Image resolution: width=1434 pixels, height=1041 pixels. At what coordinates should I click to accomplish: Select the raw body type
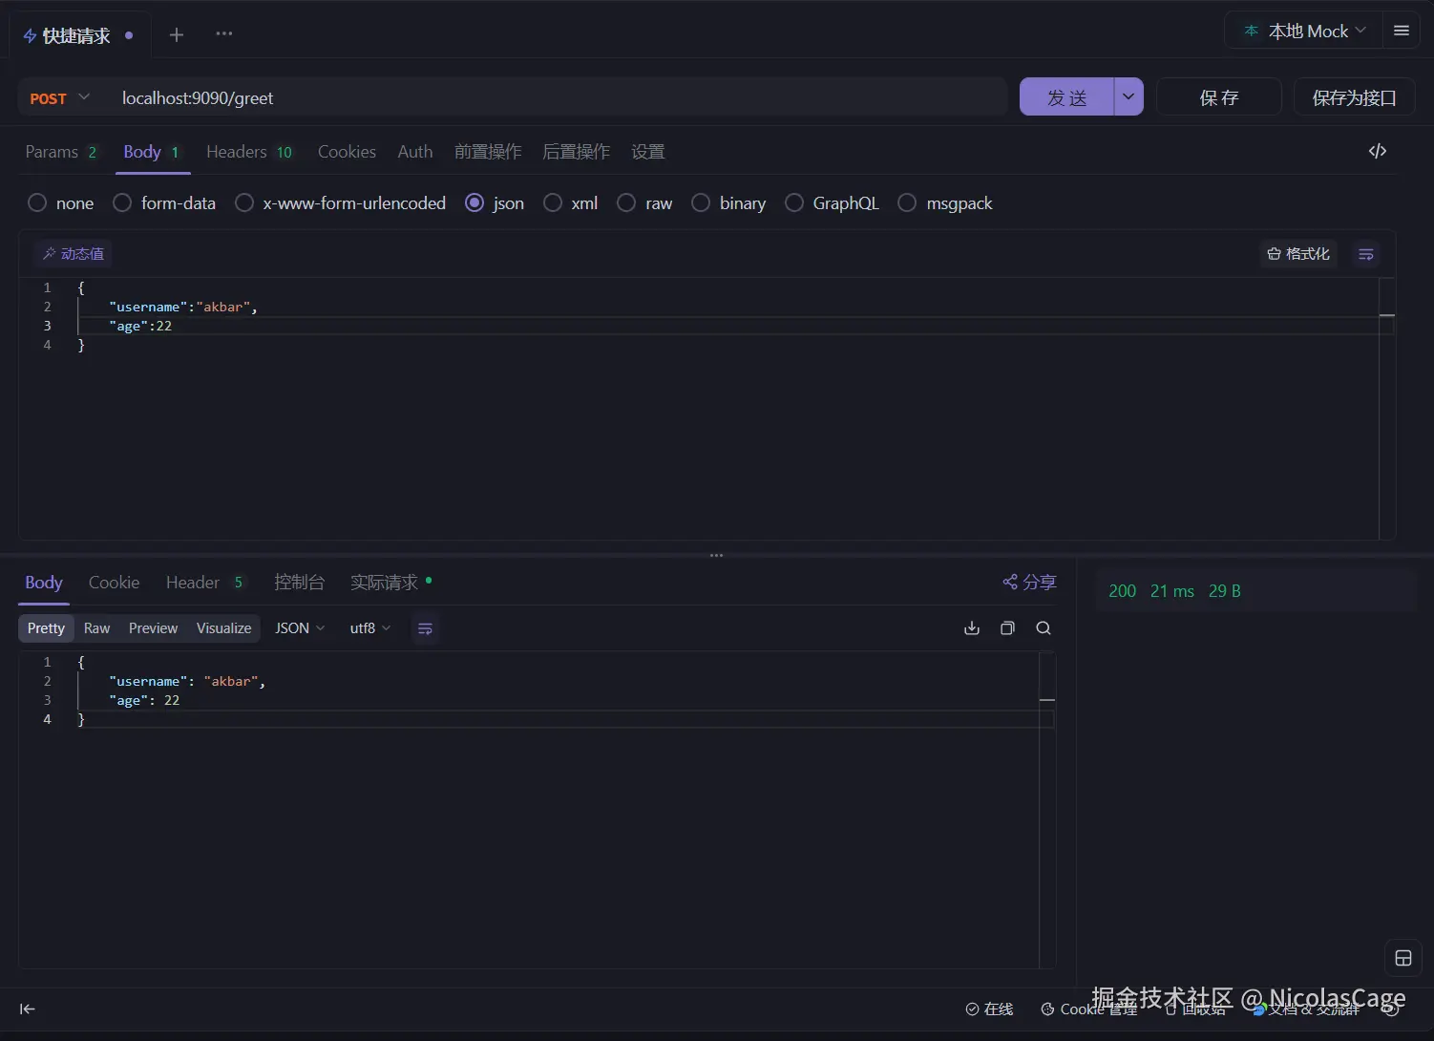(645, 203)
